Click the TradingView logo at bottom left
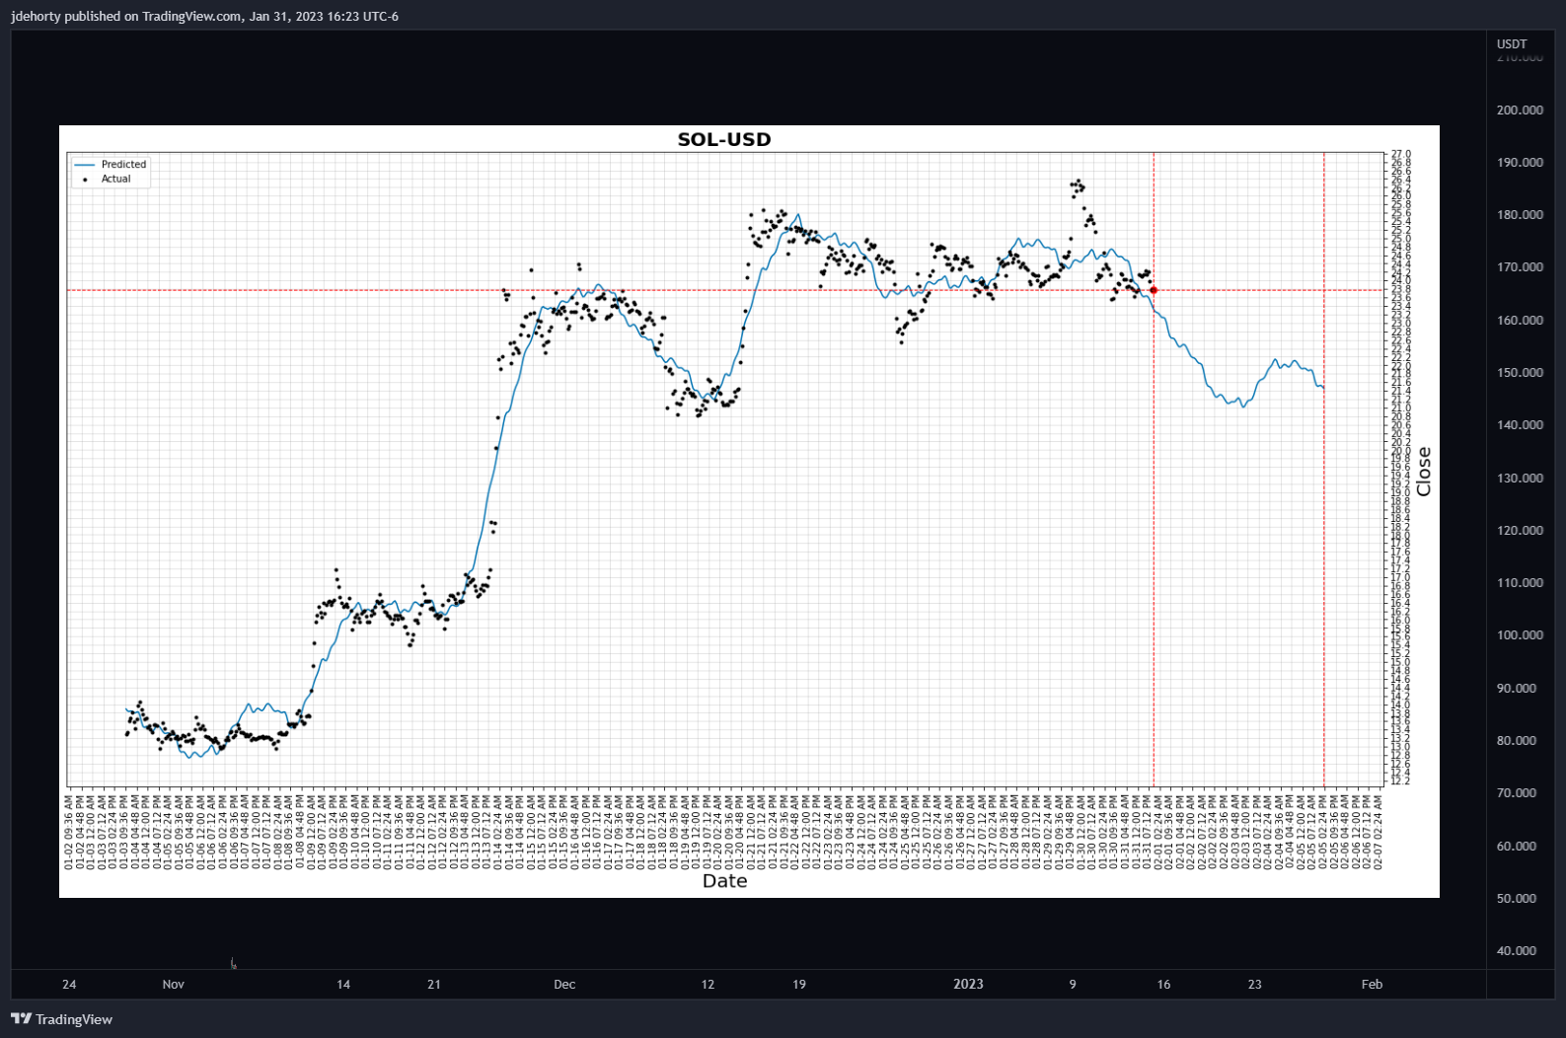Viewport: 1566px width, 1038px height. (62, 1019)
